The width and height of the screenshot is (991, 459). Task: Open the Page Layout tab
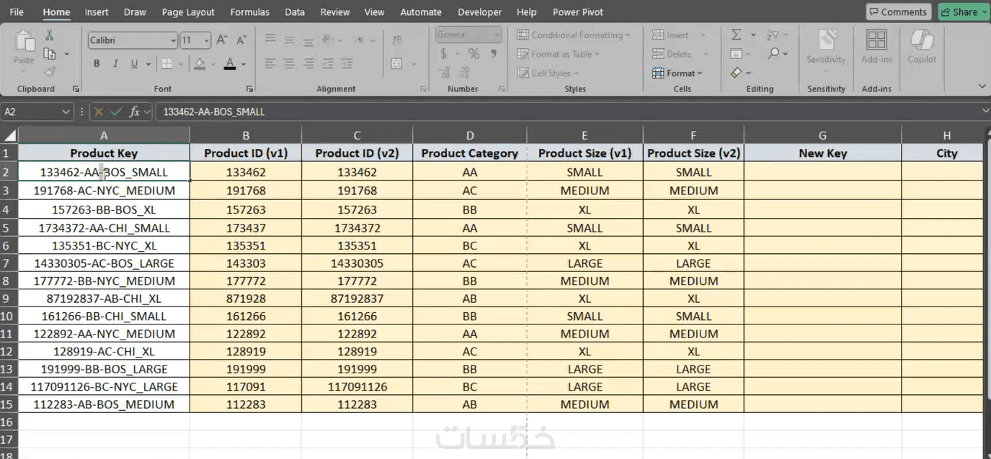tap(188, 12)
